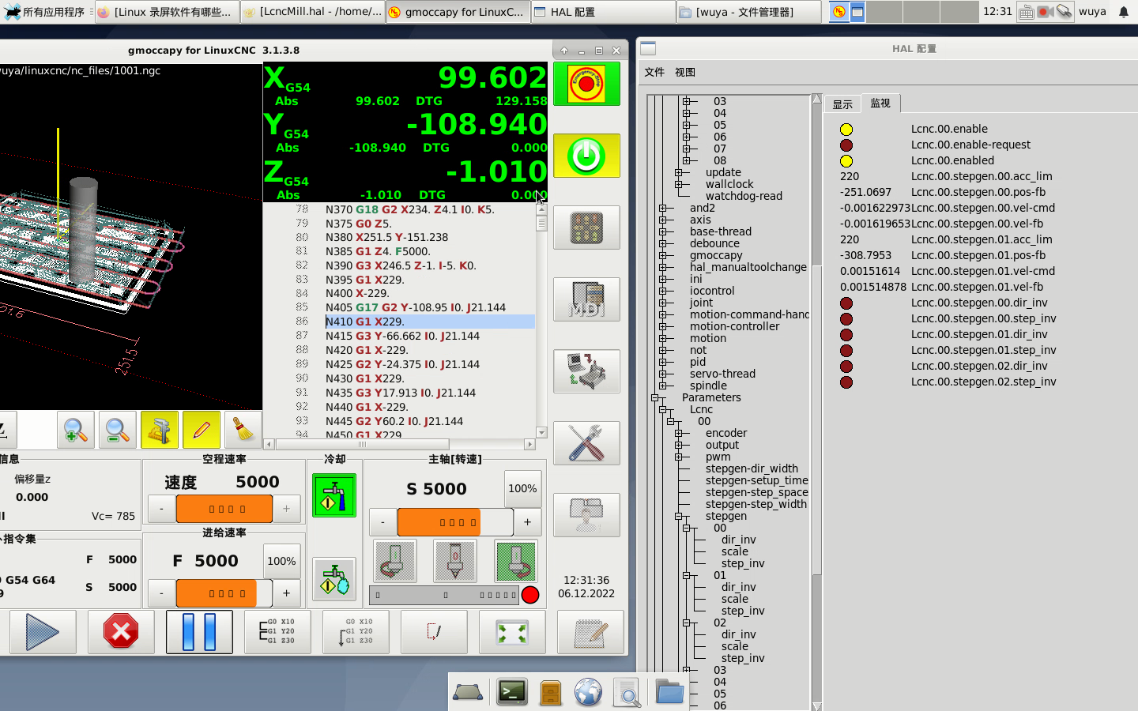This screenshot has height=711, width=1138.
Task: Open settings with crossed tools icon
Action: [x=586, y=443]
